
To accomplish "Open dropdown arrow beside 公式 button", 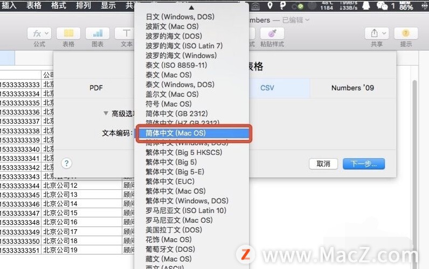I will tap(46, 33).
